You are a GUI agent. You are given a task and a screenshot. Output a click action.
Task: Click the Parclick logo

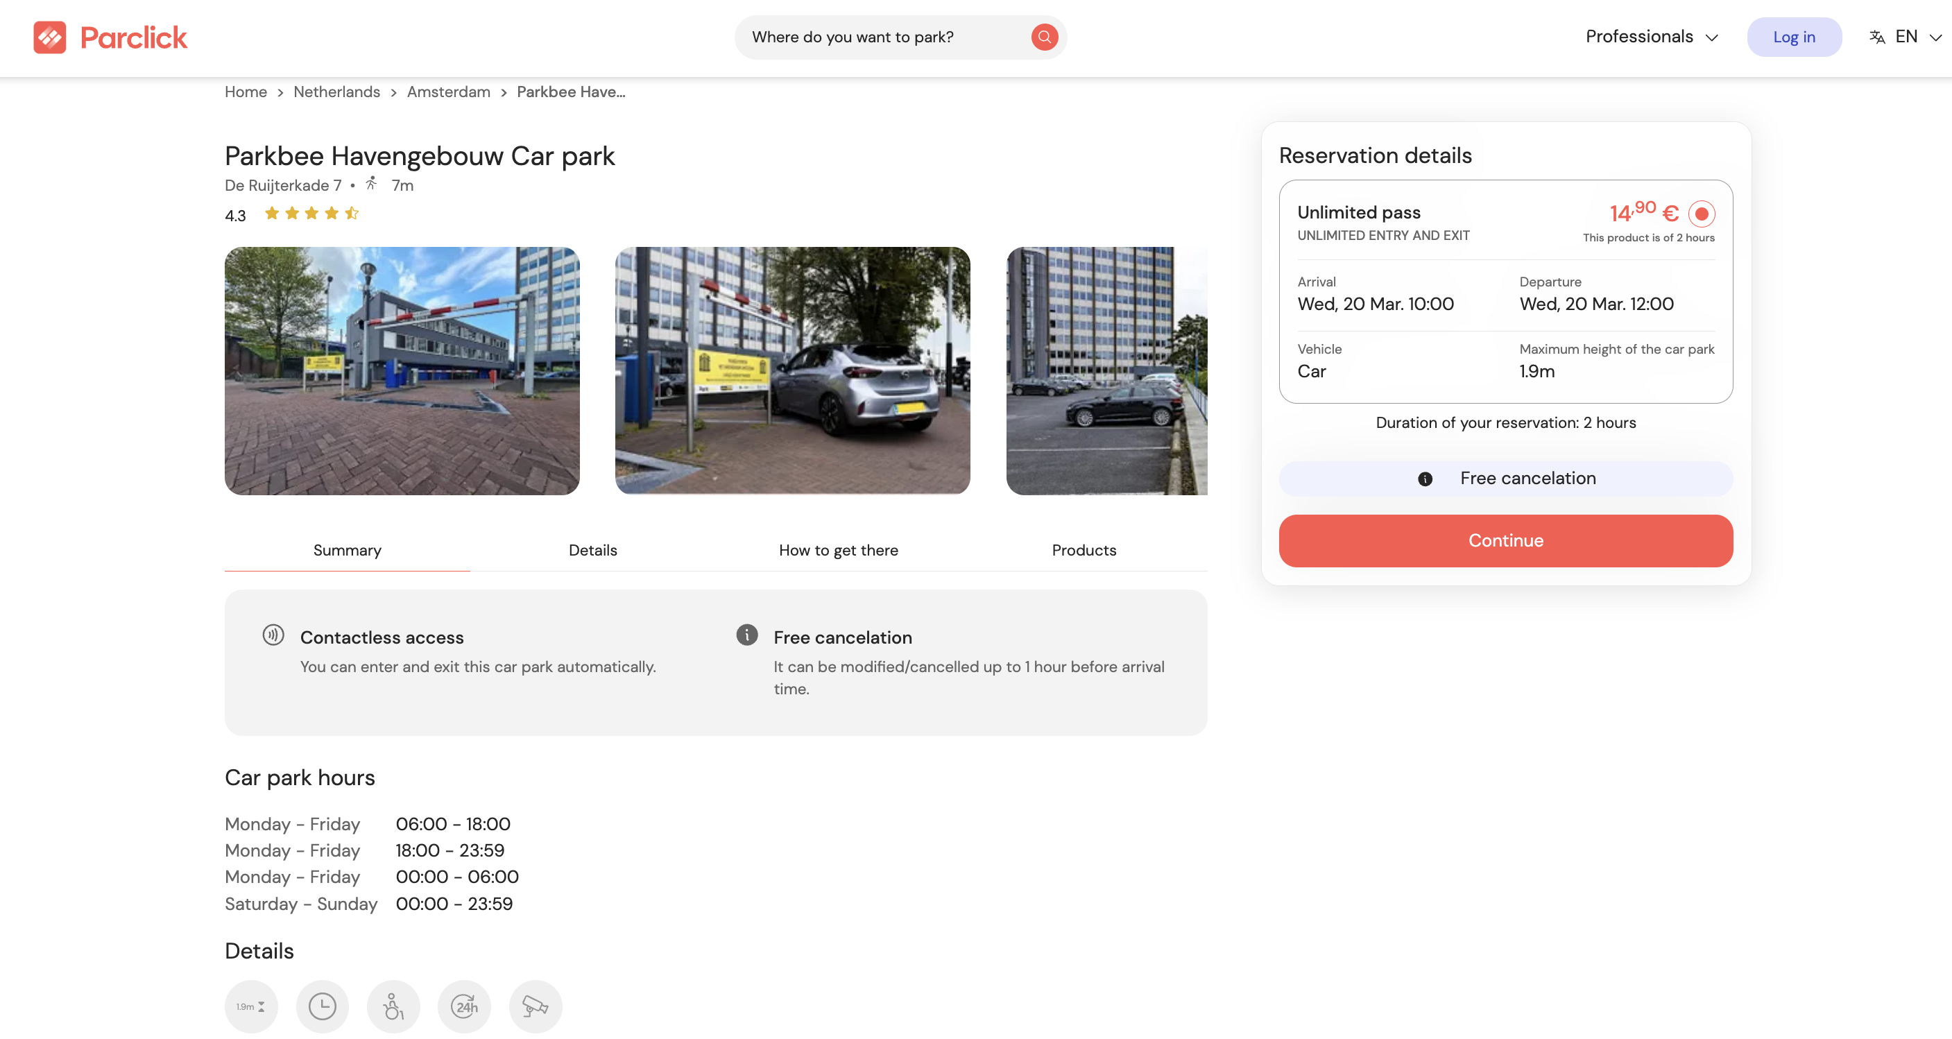click(110, 36)
